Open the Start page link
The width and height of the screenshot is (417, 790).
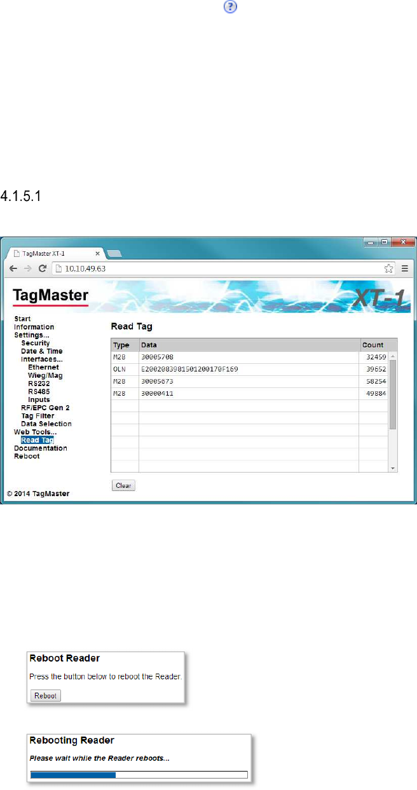[22, 319]
